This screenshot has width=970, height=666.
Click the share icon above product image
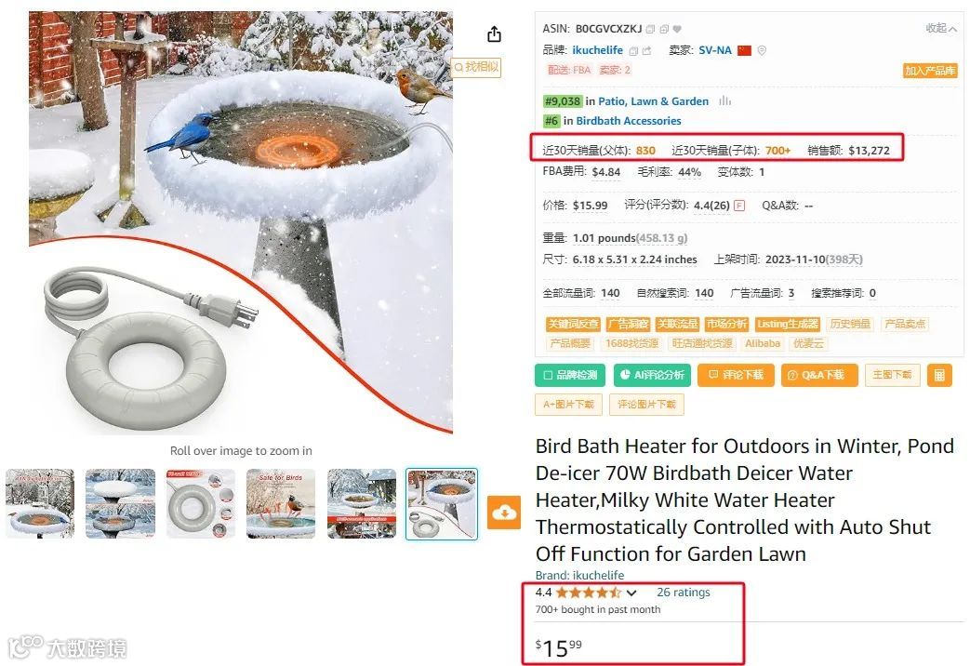click(494, 34)
